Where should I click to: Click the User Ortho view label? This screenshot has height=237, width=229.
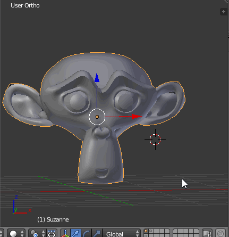25,5
